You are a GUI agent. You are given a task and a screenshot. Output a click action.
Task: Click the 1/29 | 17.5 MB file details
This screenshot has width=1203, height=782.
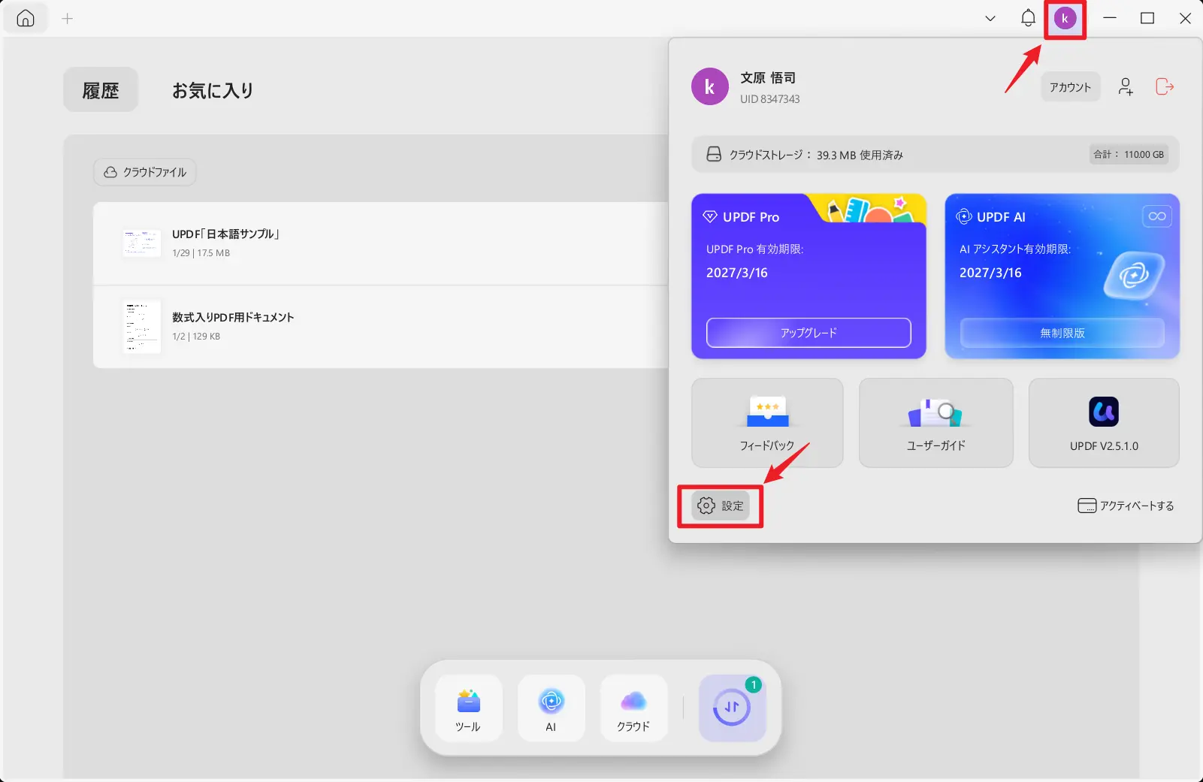pos(201,253)
